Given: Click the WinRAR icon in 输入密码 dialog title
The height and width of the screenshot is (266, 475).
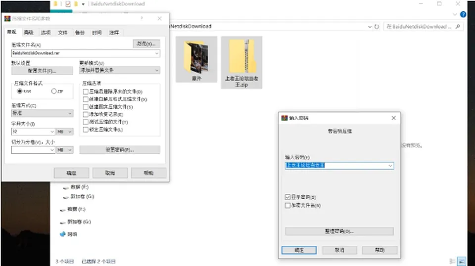Looking at the screenshot, I should pos(284,118).
